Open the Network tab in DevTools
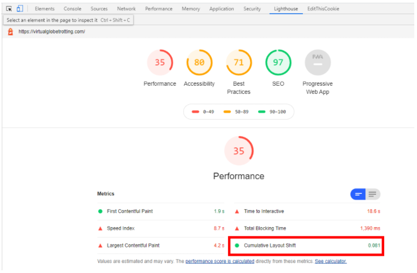417x273 pixels. click(x=126, y=9)
